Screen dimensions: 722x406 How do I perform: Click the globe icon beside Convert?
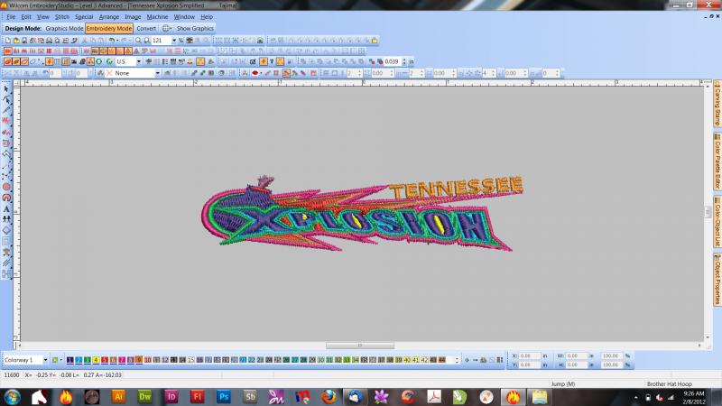click(166, 29)
